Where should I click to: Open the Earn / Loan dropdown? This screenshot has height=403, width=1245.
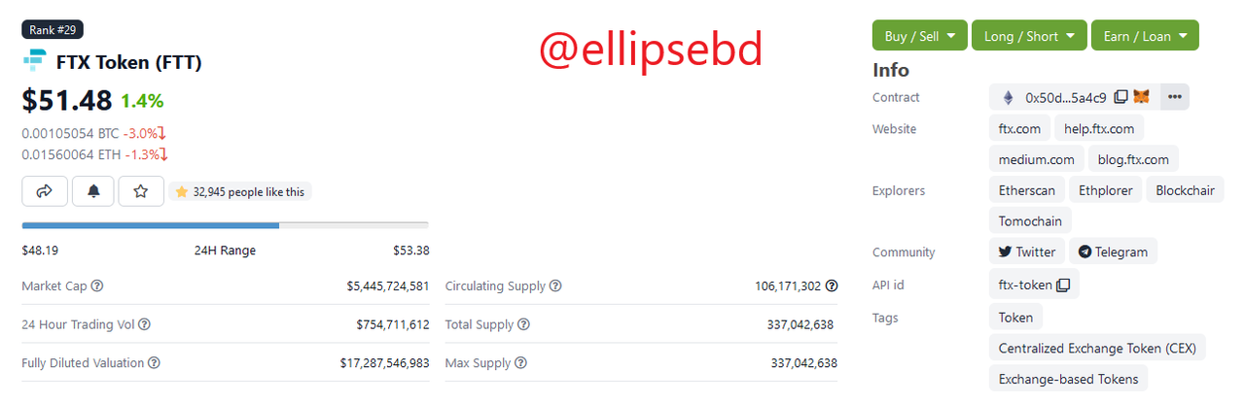pyautogui.click(x=1145, y=36)
